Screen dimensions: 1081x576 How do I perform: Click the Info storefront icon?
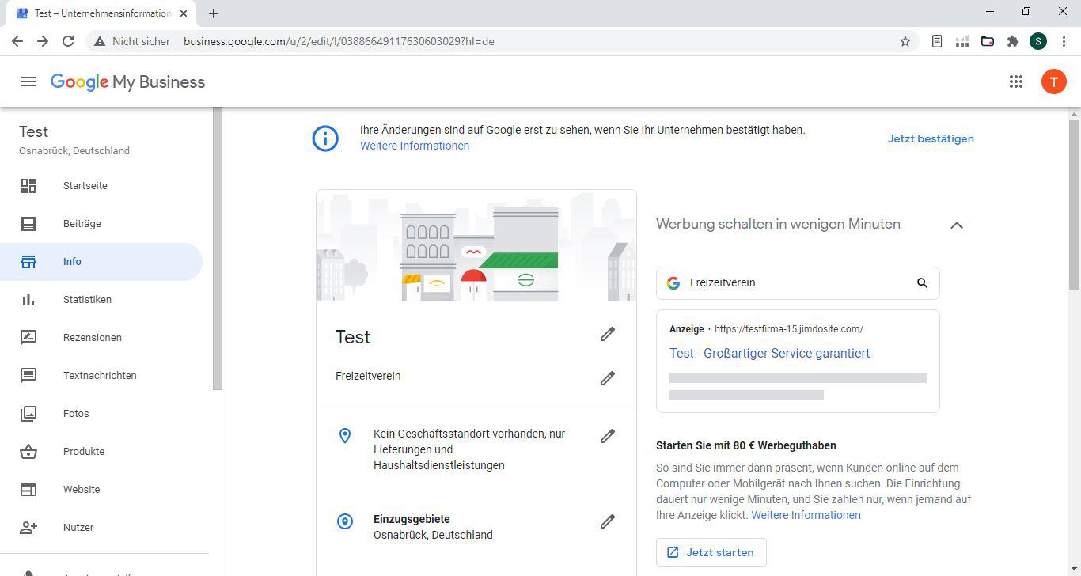[x=28, y=262]
